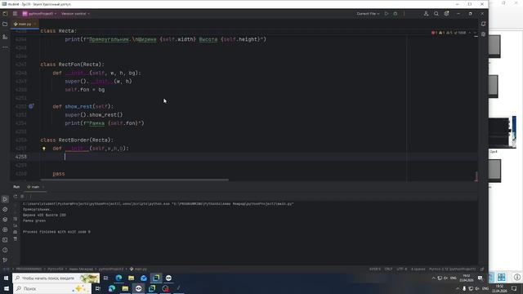The image size is (523, 294).
Task: Open the Version control dropdown
Action: pos(75,14)
